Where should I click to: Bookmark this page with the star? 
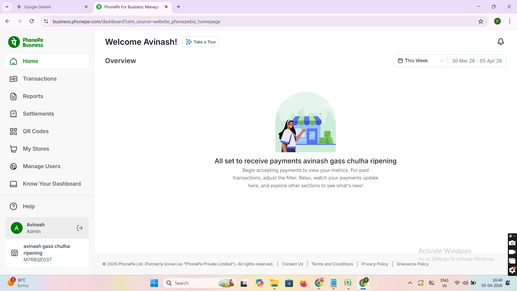481,21
